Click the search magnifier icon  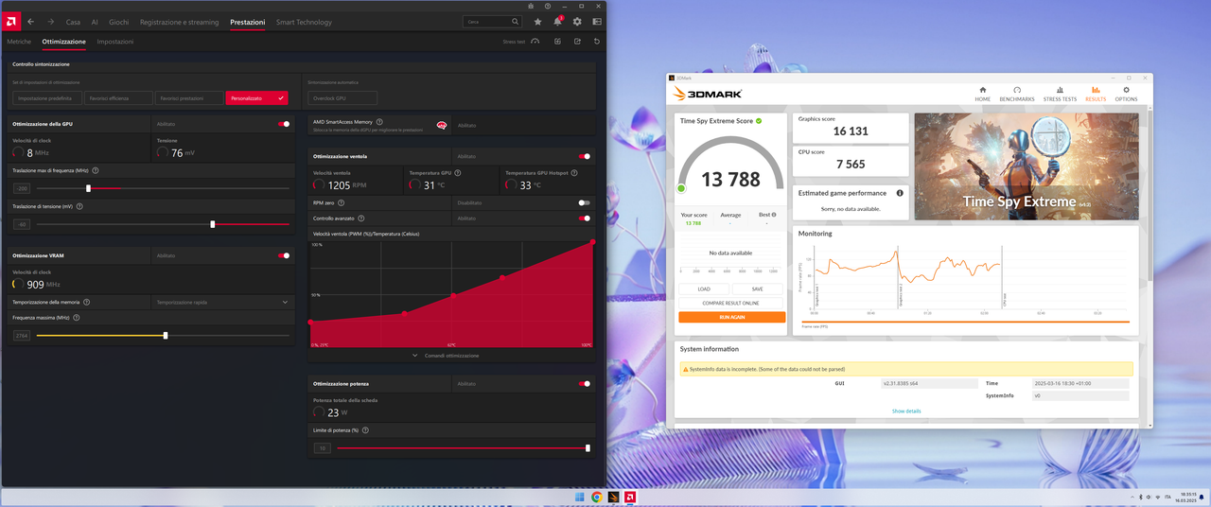516,21
